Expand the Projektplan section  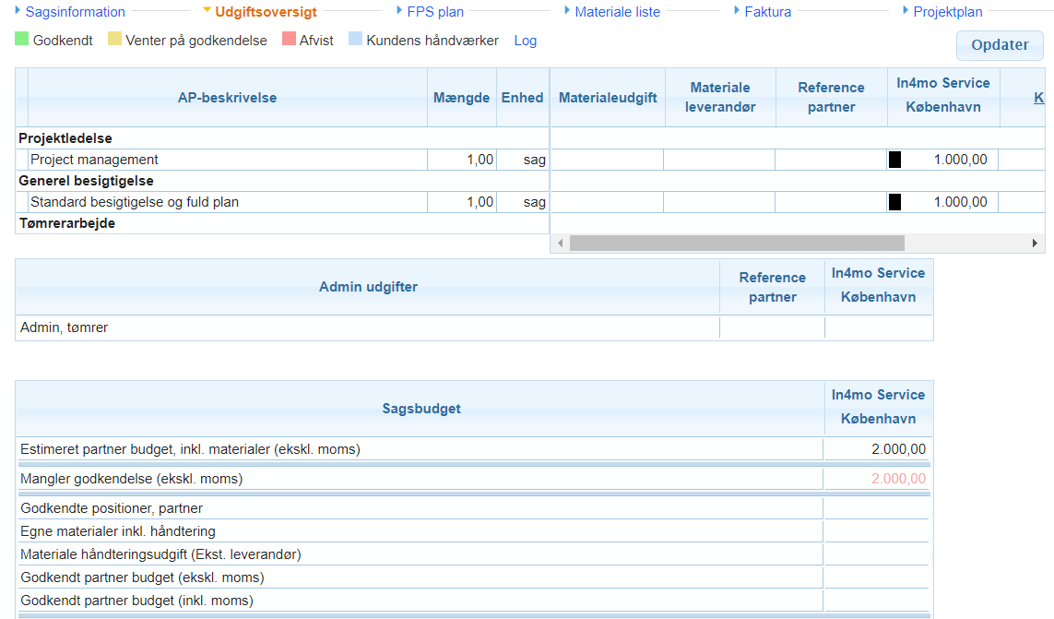click(x=906, y=11)
